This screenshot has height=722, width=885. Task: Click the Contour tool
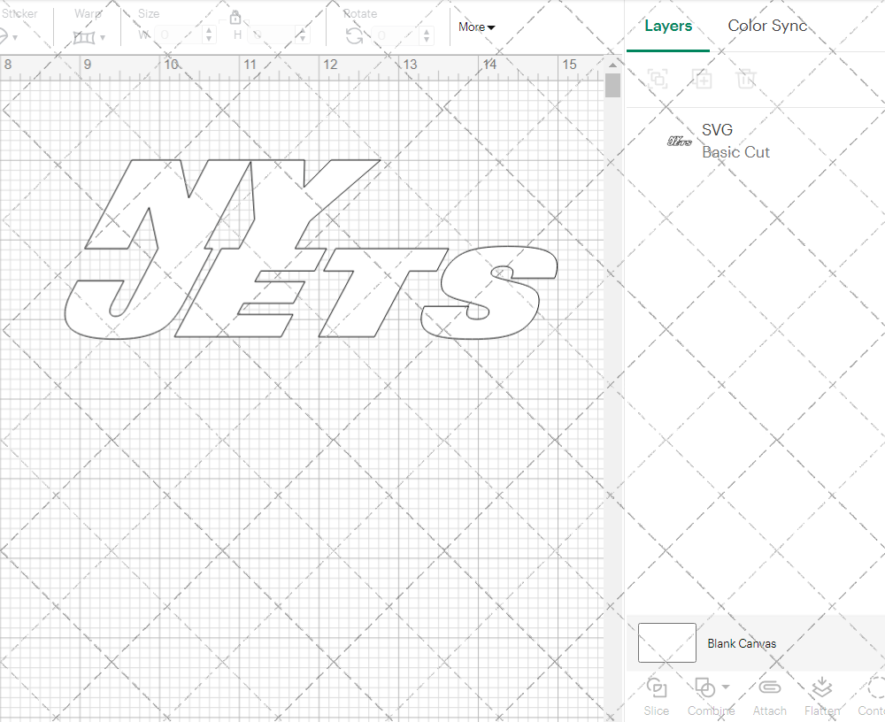[x=872, y=697]
